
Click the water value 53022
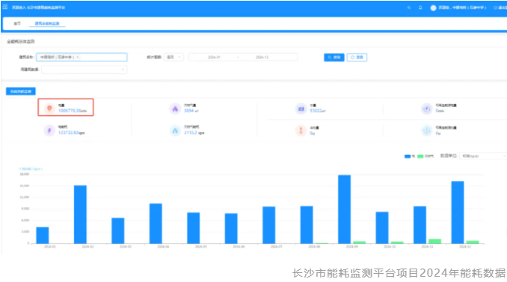(316, 111)
